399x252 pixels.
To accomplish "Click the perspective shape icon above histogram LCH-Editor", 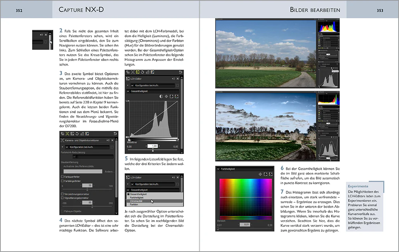I will [147, 72].
